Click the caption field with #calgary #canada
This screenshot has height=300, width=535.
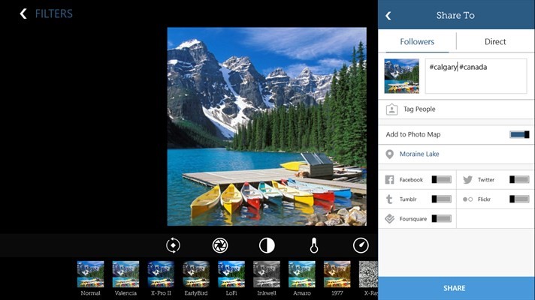click(476, 76)
